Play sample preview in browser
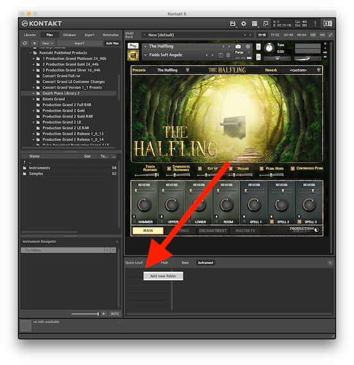This screenshot has height=365, width=354. 103,314
